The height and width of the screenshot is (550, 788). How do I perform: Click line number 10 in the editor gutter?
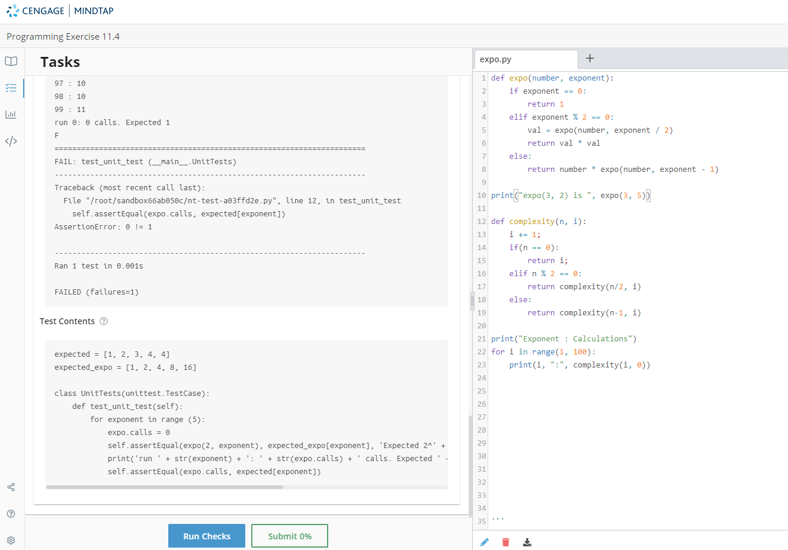480,195
